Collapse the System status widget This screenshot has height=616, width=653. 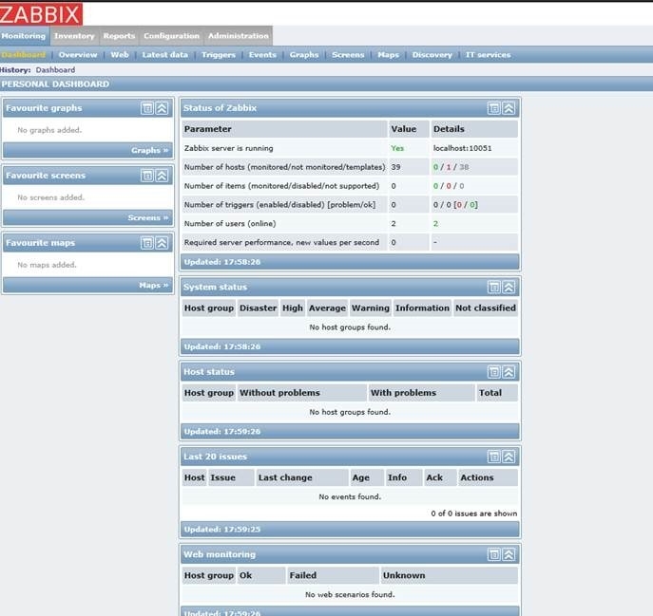coord(509,287)
